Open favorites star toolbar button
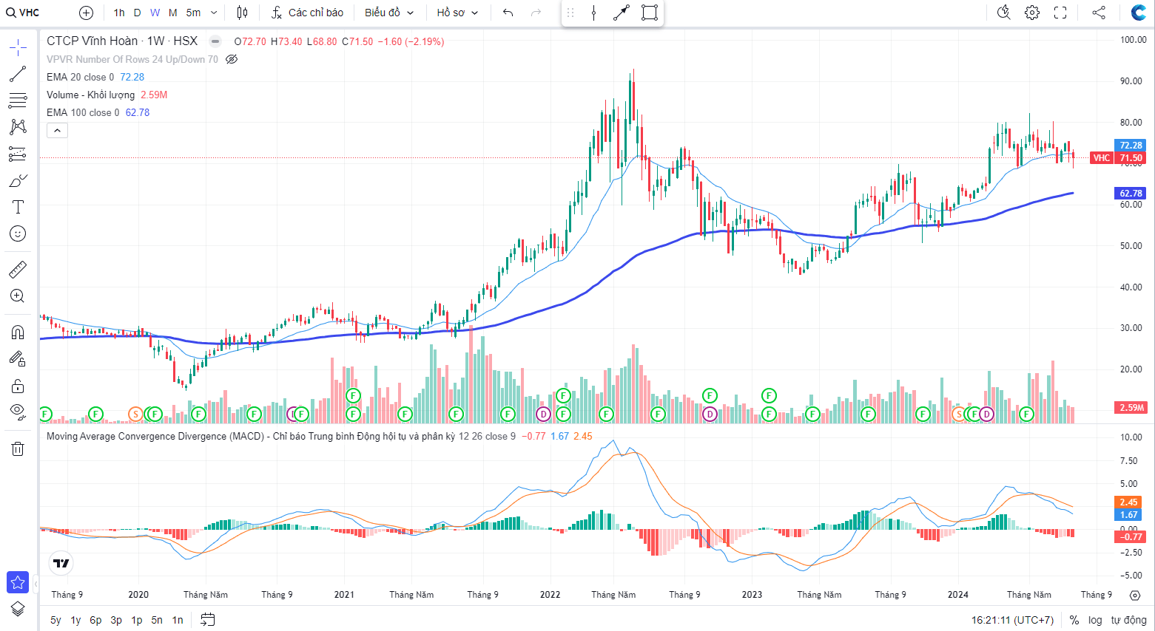This screenshot has width=1155, height=631. pyautogui.click(x=18, y=582)
